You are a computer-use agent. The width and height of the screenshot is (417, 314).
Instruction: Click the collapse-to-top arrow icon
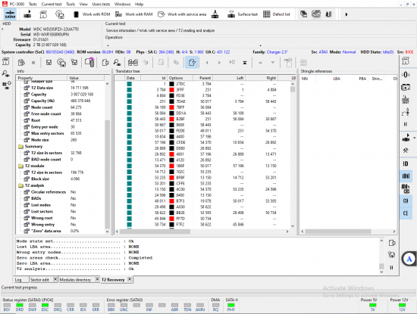245,63
